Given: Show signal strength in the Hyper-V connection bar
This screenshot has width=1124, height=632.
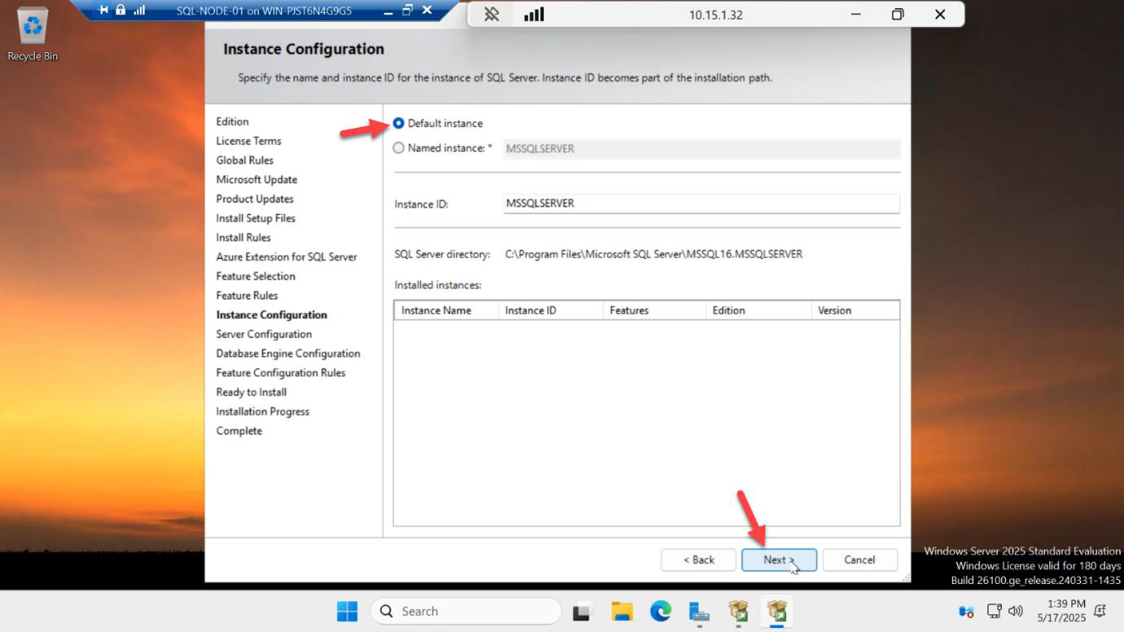Looking at the screenshot, I should tap(139, 11).
